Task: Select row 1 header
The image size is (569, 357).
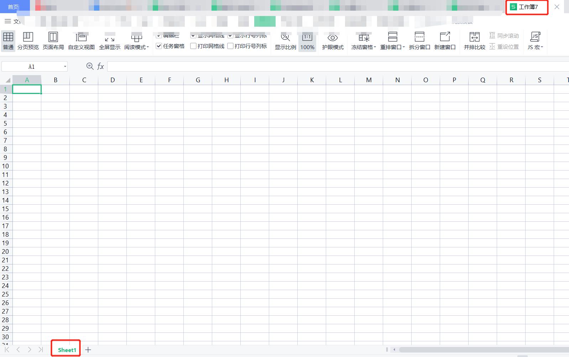Action: [6, 89]
